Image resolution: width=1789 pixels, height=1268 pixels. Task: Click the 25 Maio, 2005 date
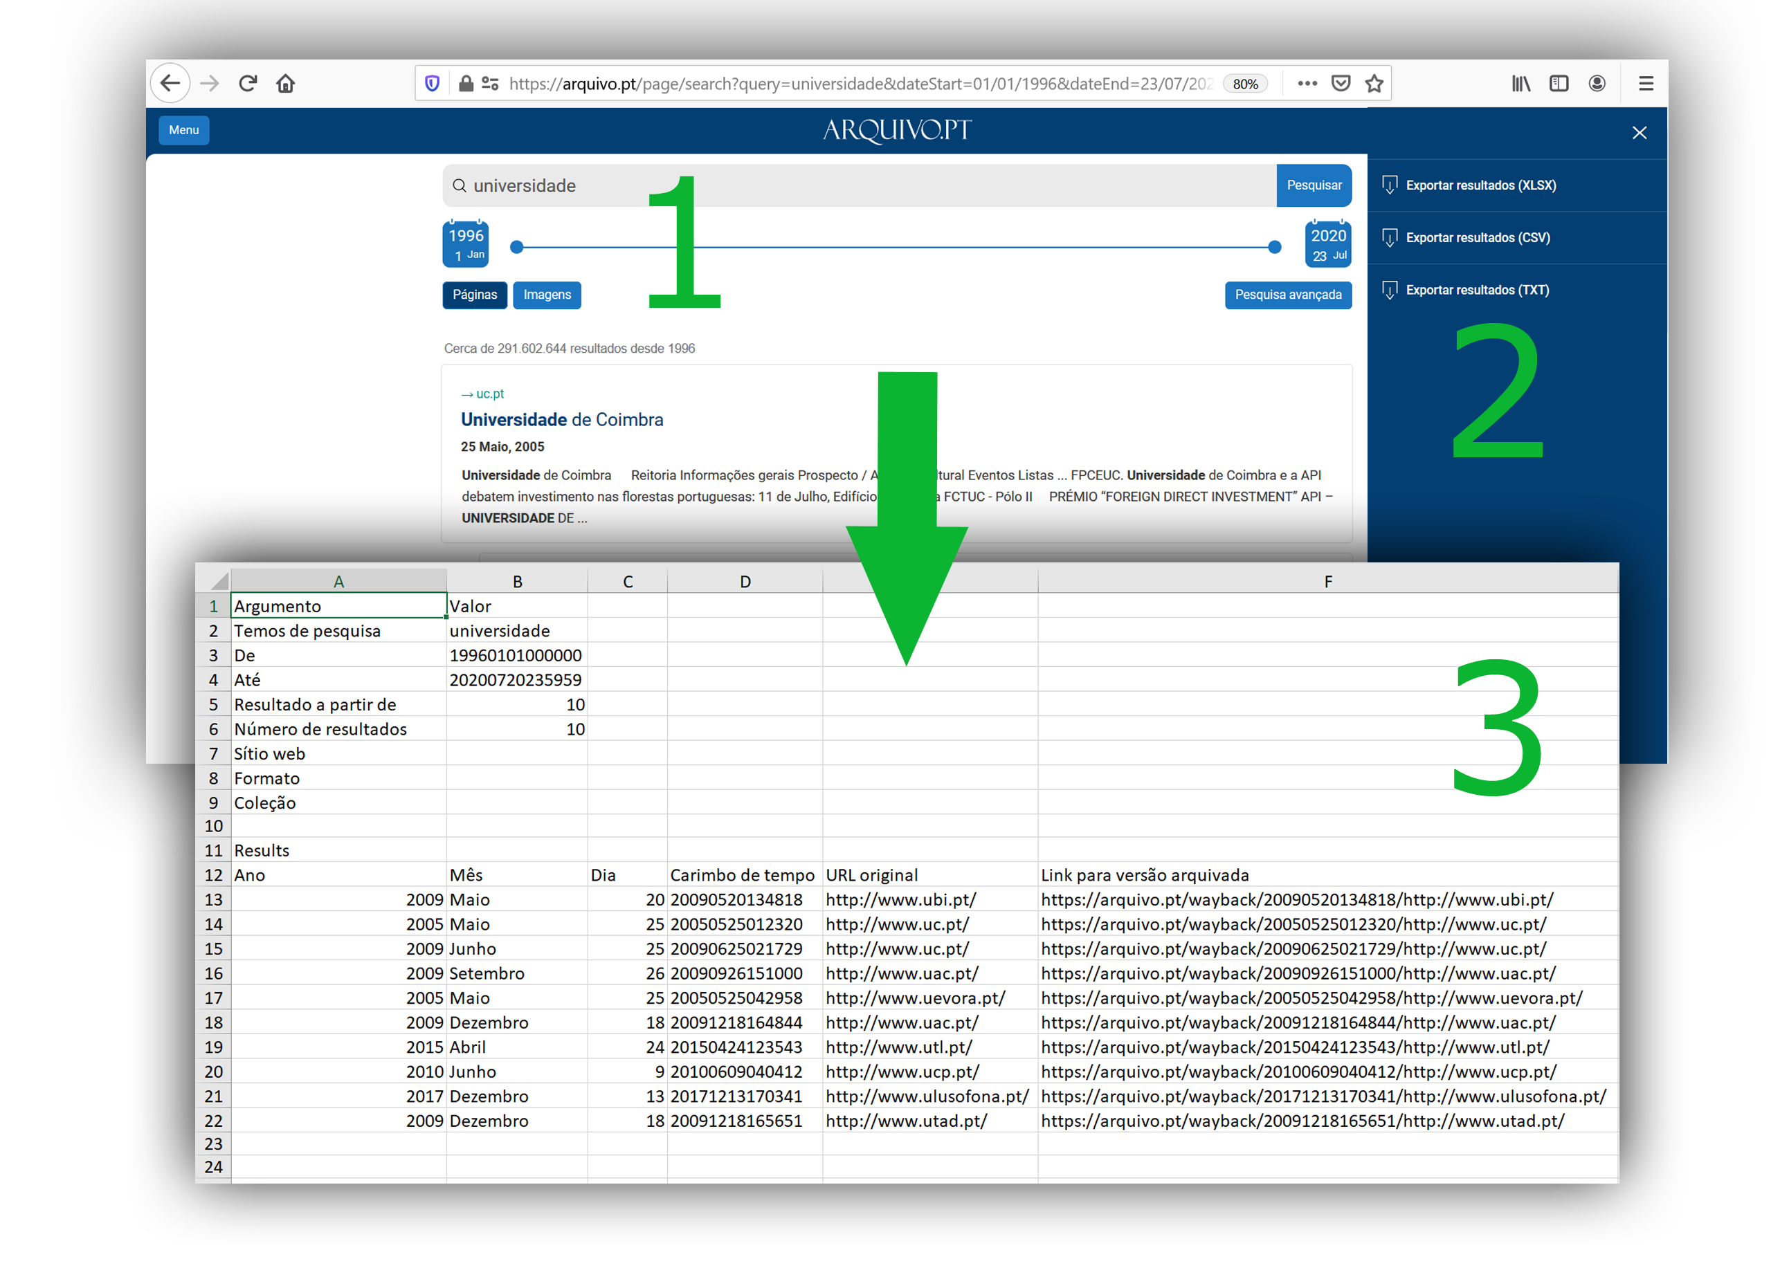tap(502, 447)
